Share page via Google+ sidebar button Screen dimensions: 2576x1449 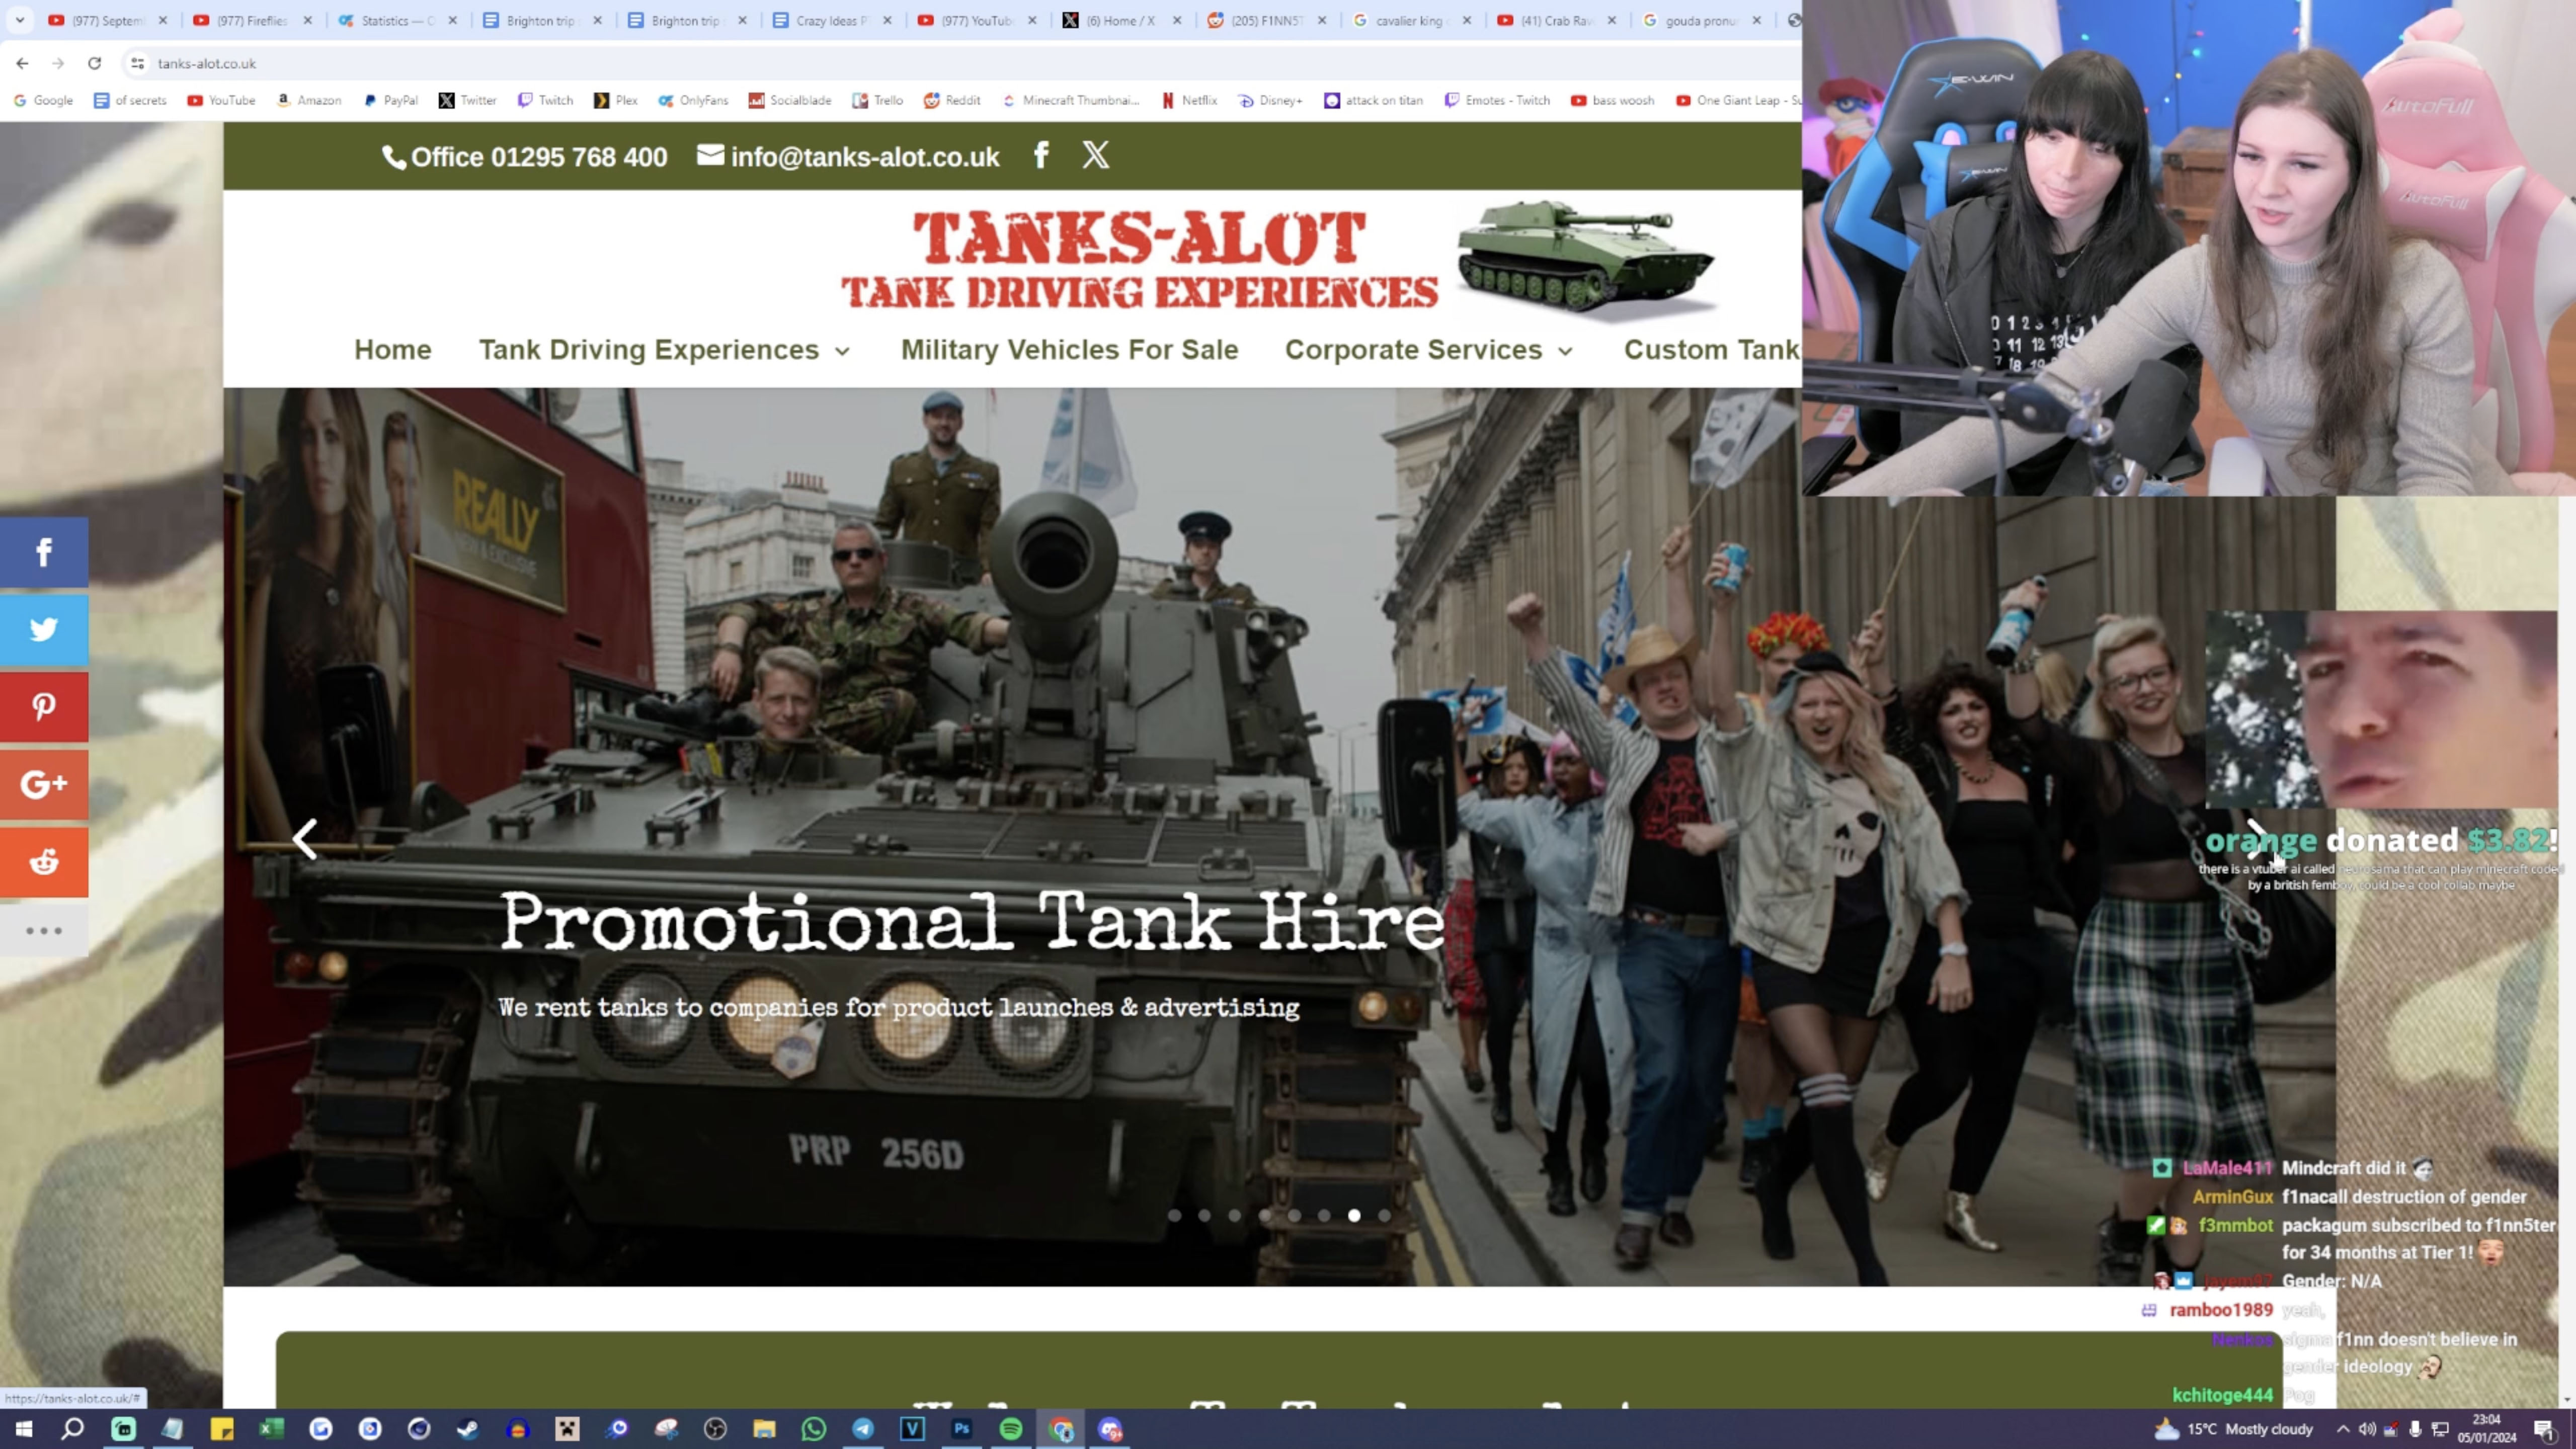pos(44,784)
